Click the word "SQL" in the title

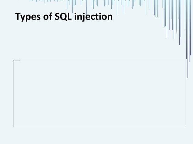pyautogui.click(x=63, y=17)
